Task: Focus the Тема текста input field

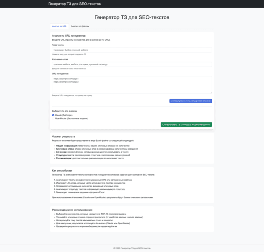Action: (132, 50)
